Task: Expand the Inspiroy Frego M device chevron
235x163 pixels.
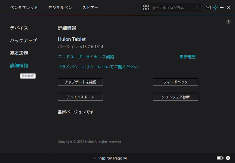Action: [x=95, y=158]
